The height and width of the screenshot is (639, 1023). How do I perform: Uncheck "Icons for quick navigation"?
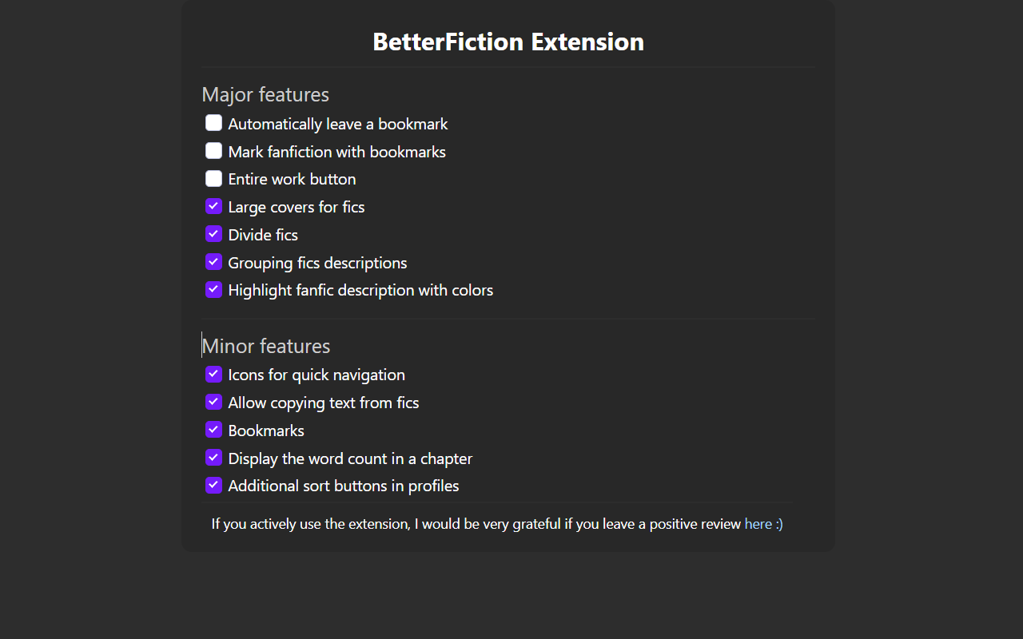(213, 374)
